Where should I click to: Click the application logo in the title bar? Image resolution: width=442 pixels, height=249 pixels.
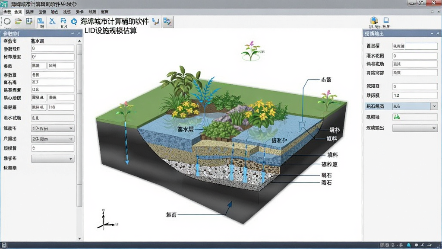[x=3, y=4]
